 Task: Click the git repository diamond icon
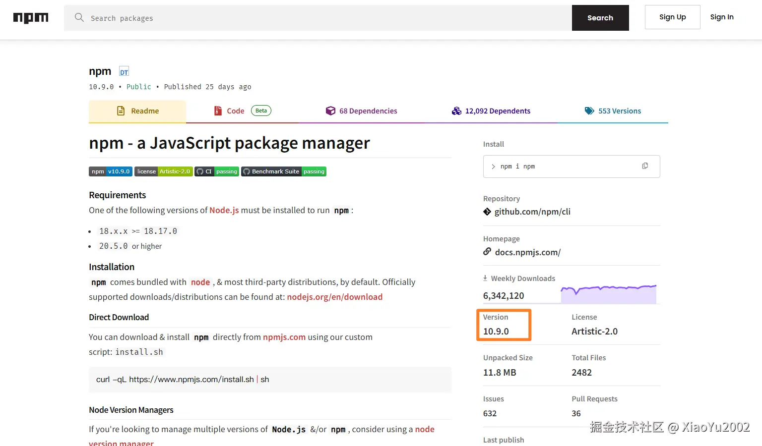tap(487, 212)
